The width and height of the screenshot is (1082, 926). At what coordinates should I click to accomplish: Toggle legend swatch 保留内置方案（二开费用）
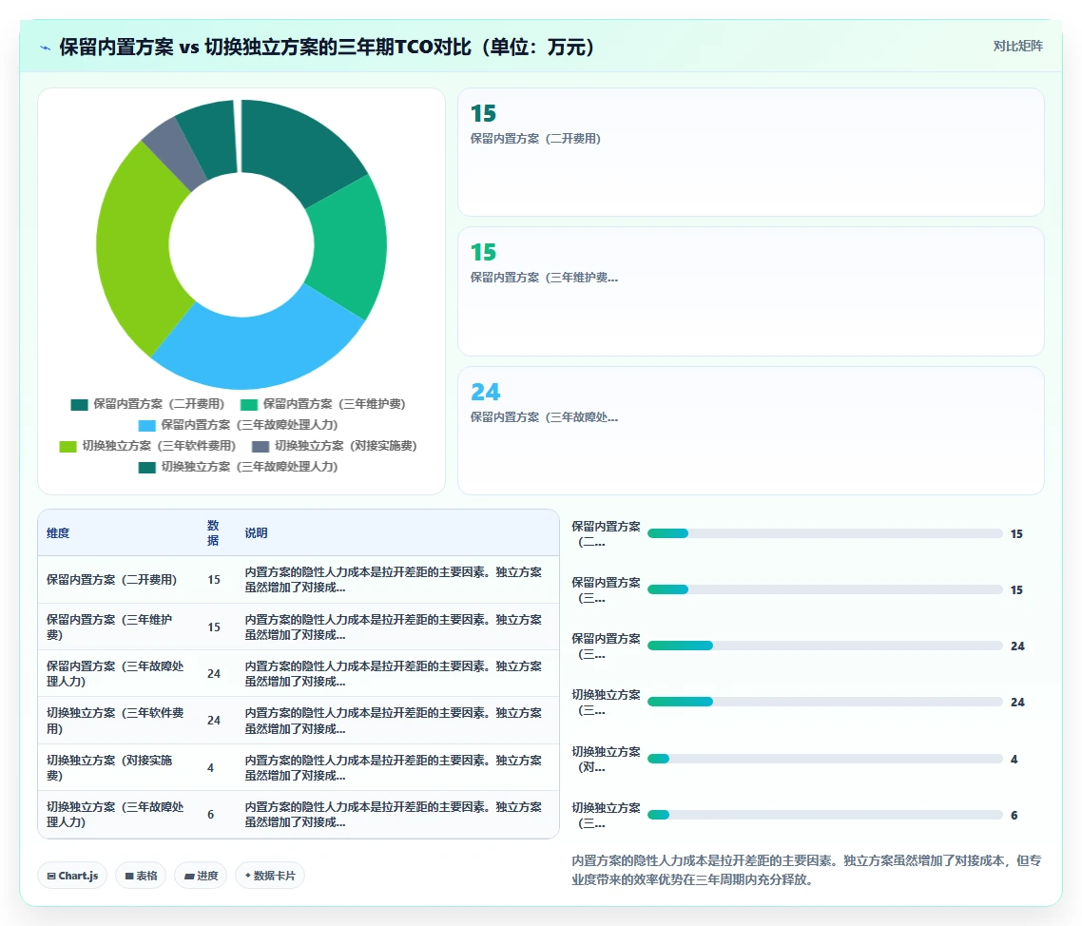pos(79,404)
